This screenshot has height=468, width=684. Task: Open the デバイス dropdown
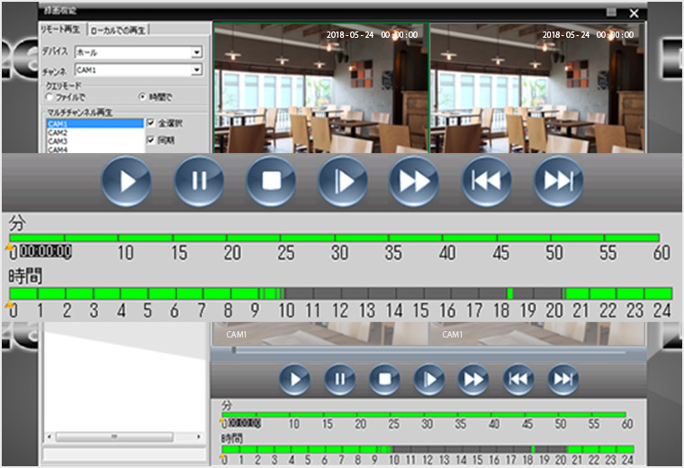point(196,52)
